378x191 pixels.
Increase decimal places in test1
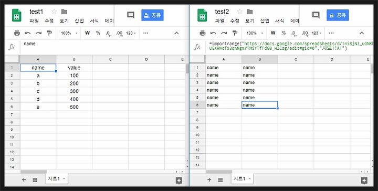tap(119, 33)
